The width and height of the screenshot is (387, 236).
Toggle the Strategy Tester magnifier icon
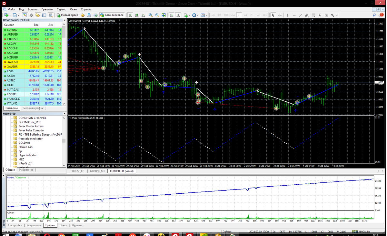tap(51, 15)
